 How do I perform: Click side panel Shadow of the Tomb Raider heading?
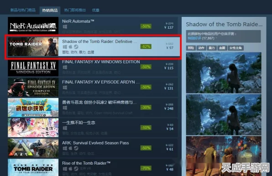pos(224,25)
